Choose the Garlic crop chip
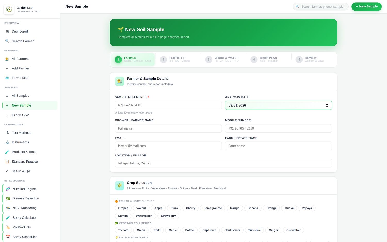 point(173,230)
